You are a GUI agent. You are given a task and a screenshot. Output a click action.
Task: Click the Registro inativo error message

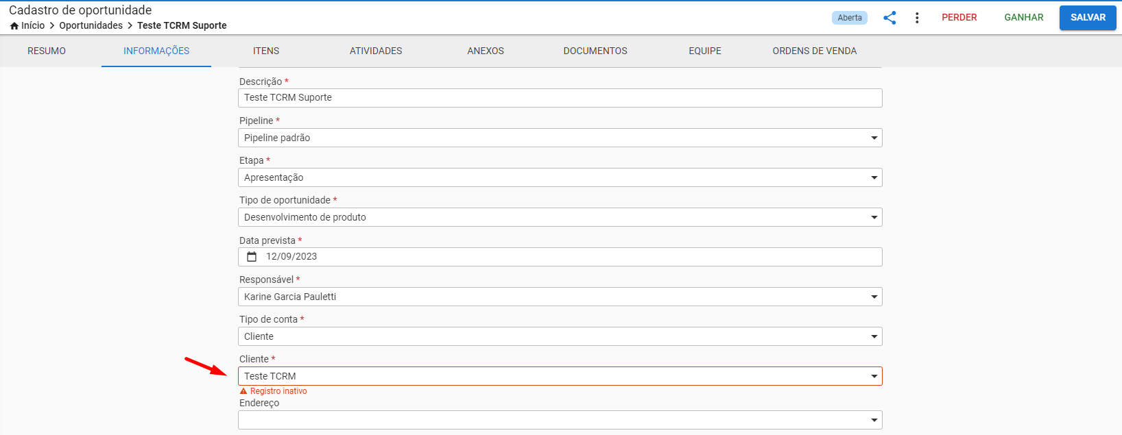(x=278, y=391)
